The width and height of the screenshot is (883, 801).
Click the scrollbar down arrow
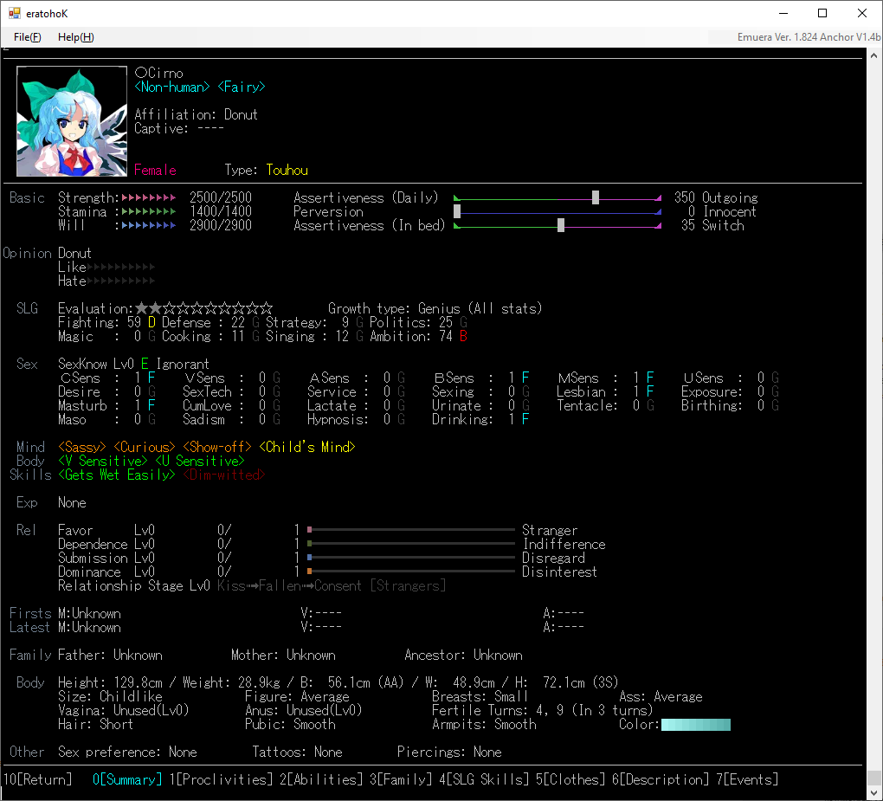[x=874, y=793]
